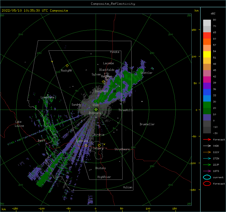Click the red 'forecast' ellipse legend symbol
Viewport: 226px width, 212px height.
pyautogui.click(x=207, y=184)
